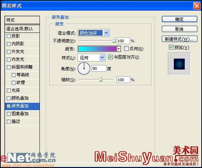Click the 不透明度 opacity slider handle
This screenshot has width=202, height=168.
pos(114,41)
